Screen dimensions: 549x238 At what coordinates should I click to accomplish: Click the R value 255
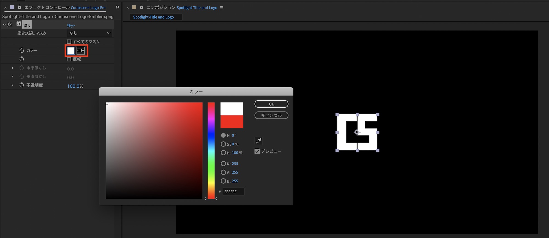tap(235, 164)
